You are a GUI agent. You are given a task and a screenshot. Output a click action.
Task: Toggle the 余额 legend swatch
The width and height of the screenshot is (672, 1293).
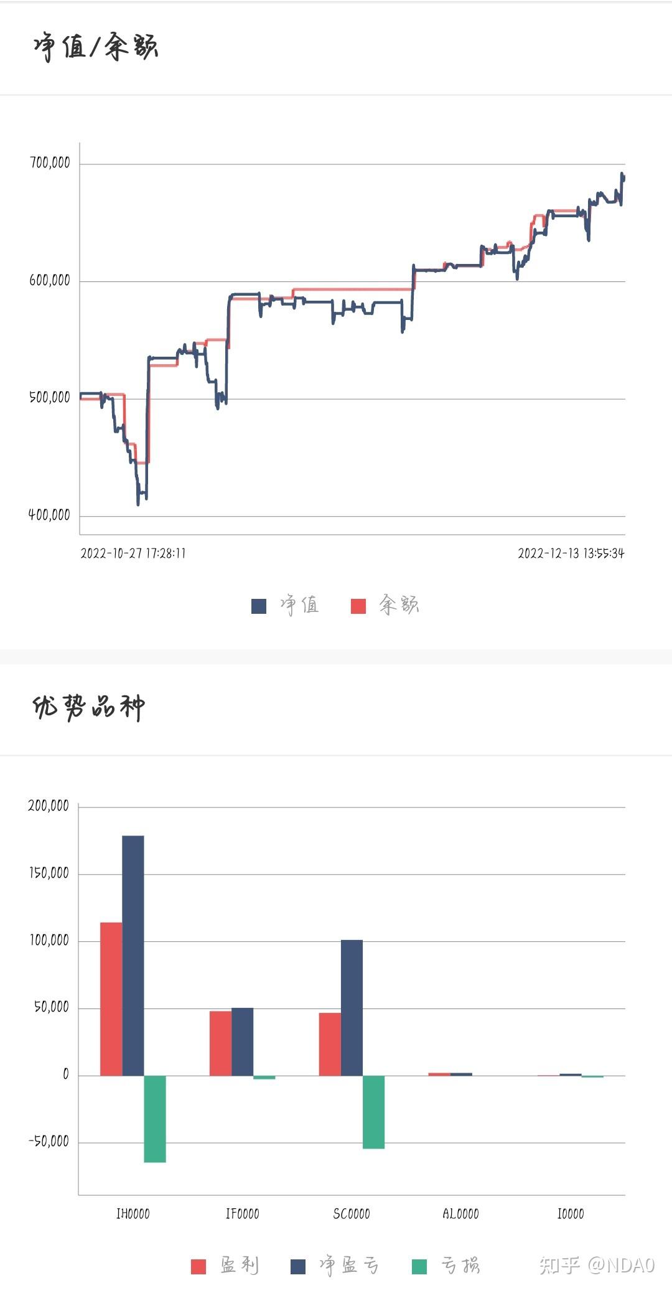tap(358, 606)
